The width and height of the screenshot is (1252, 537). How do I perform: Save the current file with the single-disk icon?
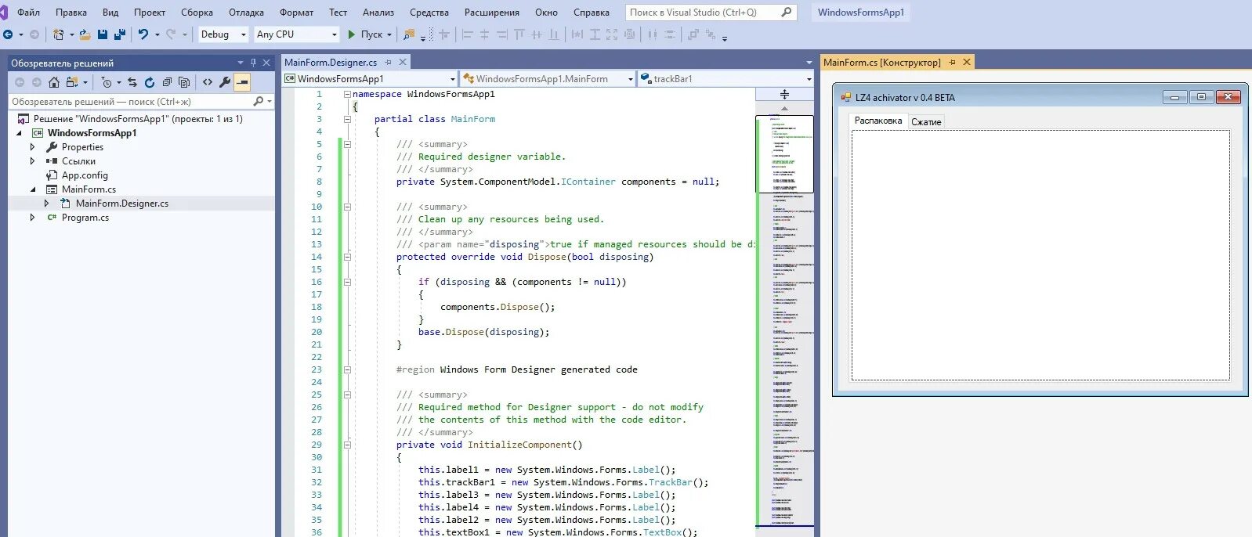103,34
